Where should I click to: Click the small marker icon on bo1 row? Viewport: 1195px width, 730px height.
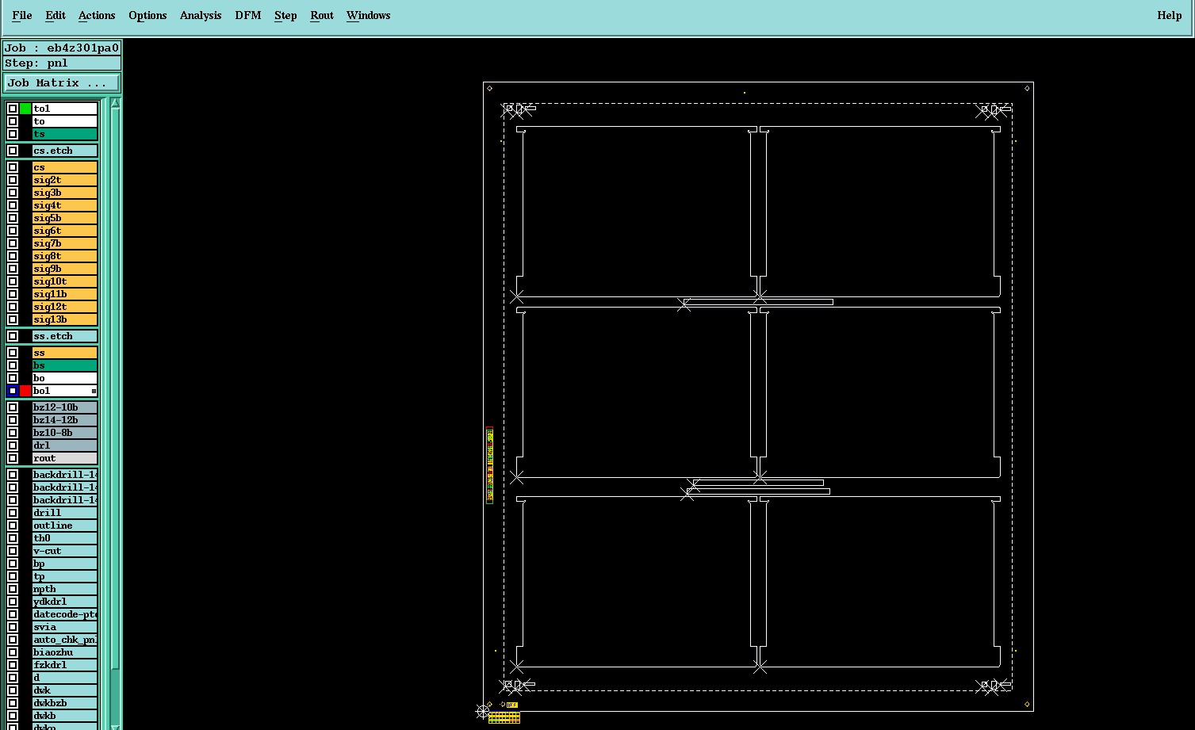tap(94, 391)
